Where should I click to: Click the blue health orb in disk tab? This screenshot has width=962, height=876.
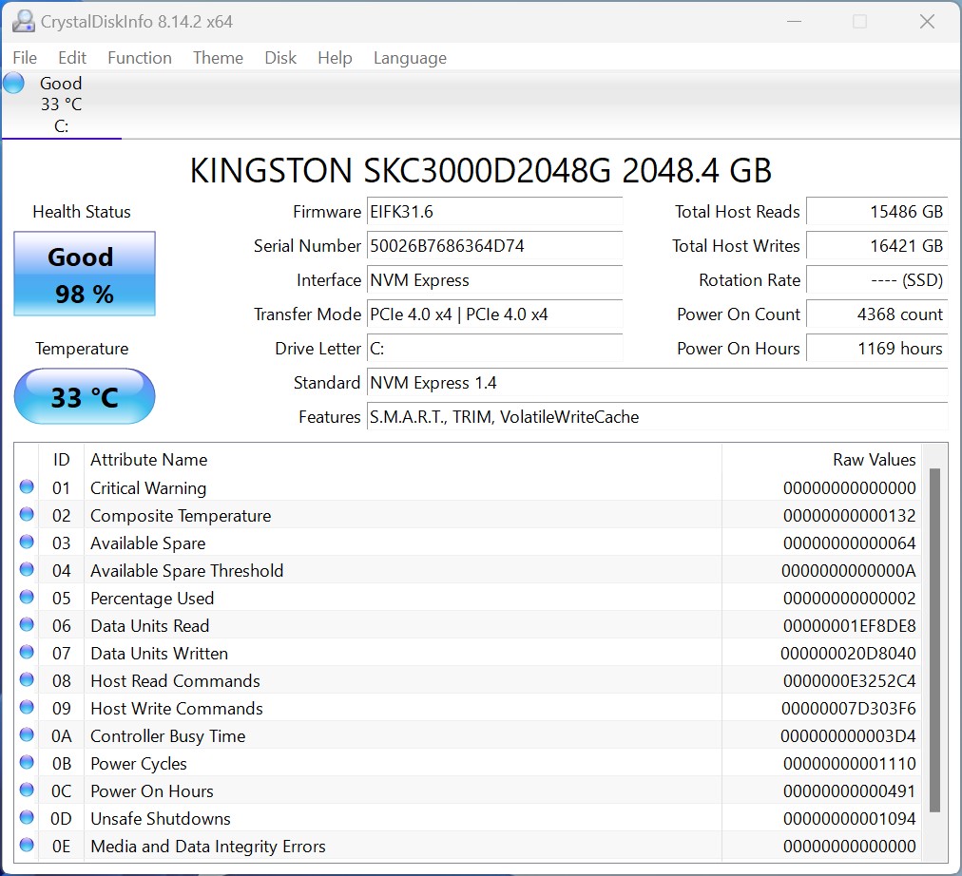(x=14, y=84)
